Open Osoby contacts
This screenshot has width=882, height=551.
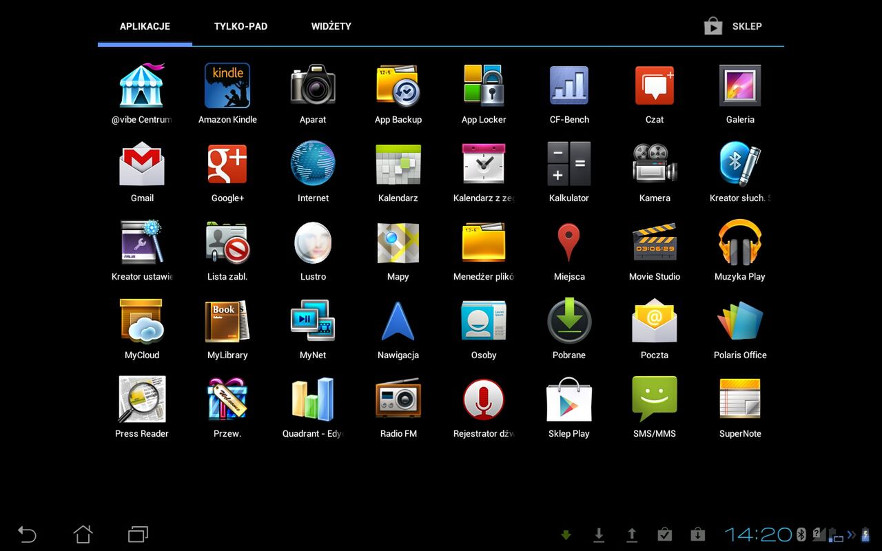[484, 321]
